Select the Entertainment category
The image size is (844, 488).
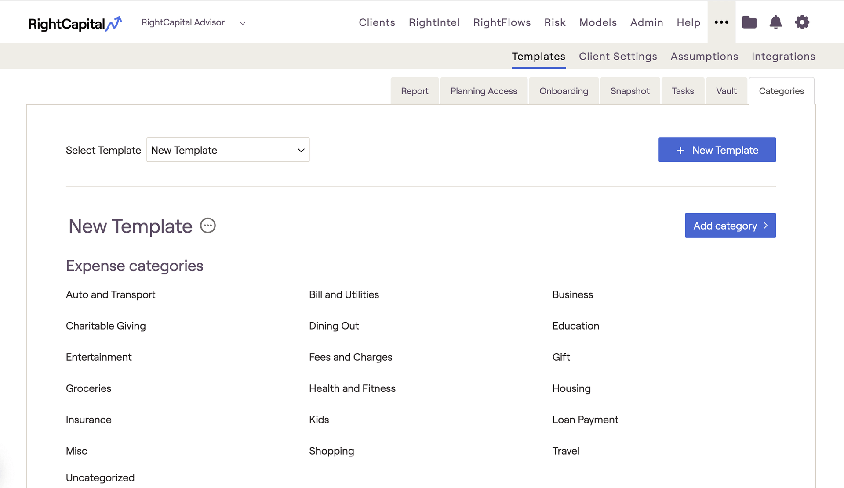98,357
